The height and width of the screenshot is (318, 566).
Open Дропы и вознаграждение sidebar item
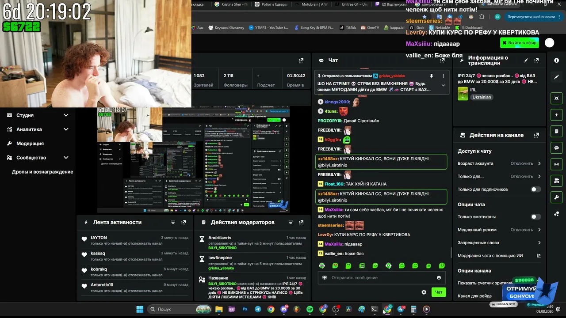(x=42, y=172)
